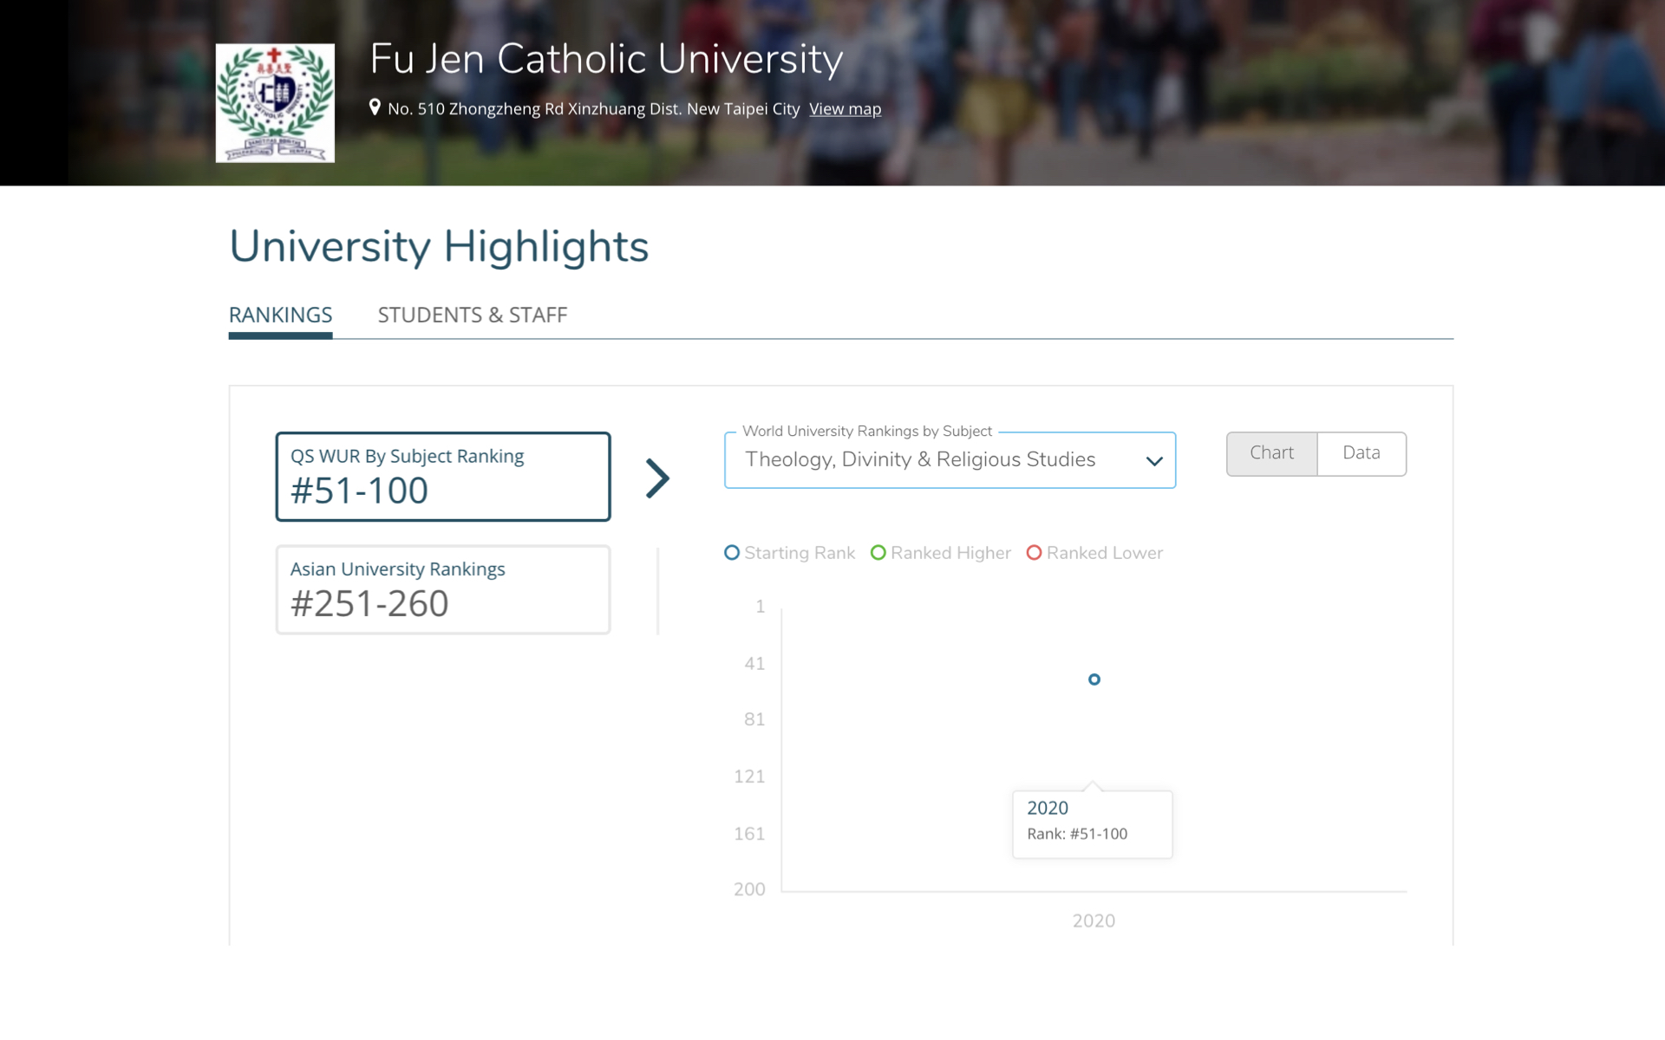
Task: Click the QS WUR By Subject Ranking badge
Action: tap(443, 476)
